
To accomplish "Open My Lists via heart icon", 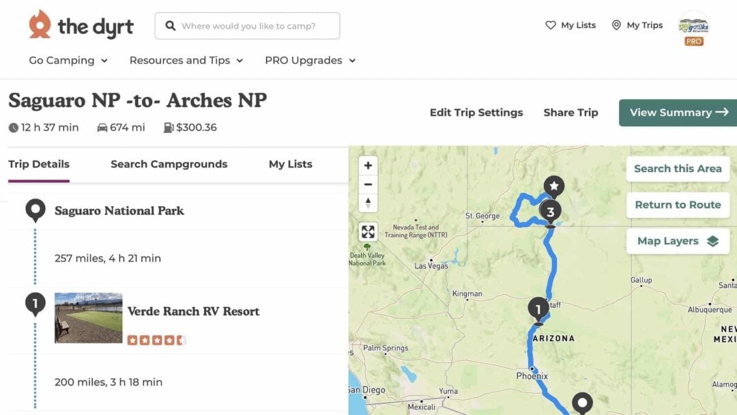I will [551, 25].
